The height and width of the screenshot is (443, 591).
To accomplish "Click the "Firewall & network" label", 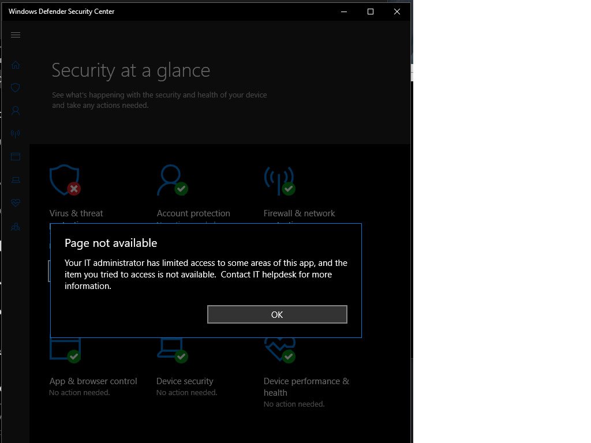I will 300,213.
